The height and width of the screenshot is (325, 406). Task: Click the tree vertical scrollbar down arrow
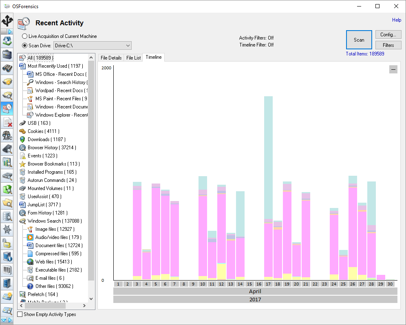pos(91,299)
